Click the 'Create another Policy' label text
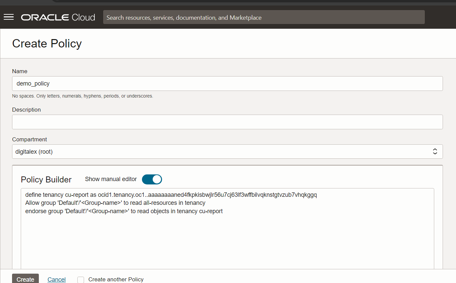Image resolution: width=456 pixels, height=283 pixels. (116, 279)
